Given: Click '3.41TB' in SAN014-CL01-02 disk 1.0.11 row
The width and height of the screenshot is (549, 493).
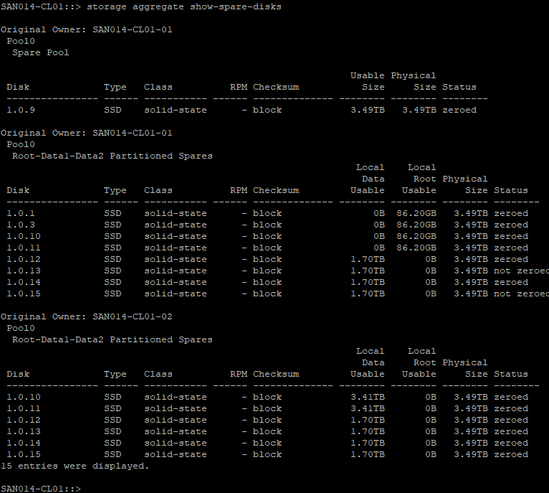Looking at the screenshot, I should pyautogui.click(x=368, y=408).
